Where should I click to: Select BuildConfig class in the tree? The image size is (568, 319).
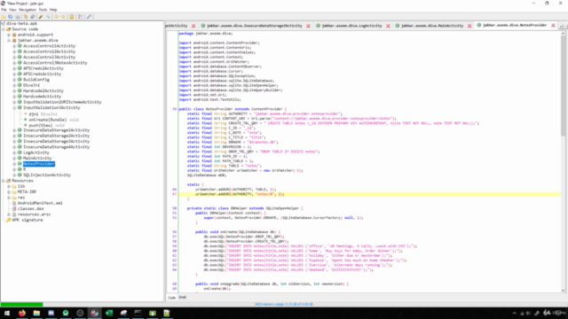(36, 80)
